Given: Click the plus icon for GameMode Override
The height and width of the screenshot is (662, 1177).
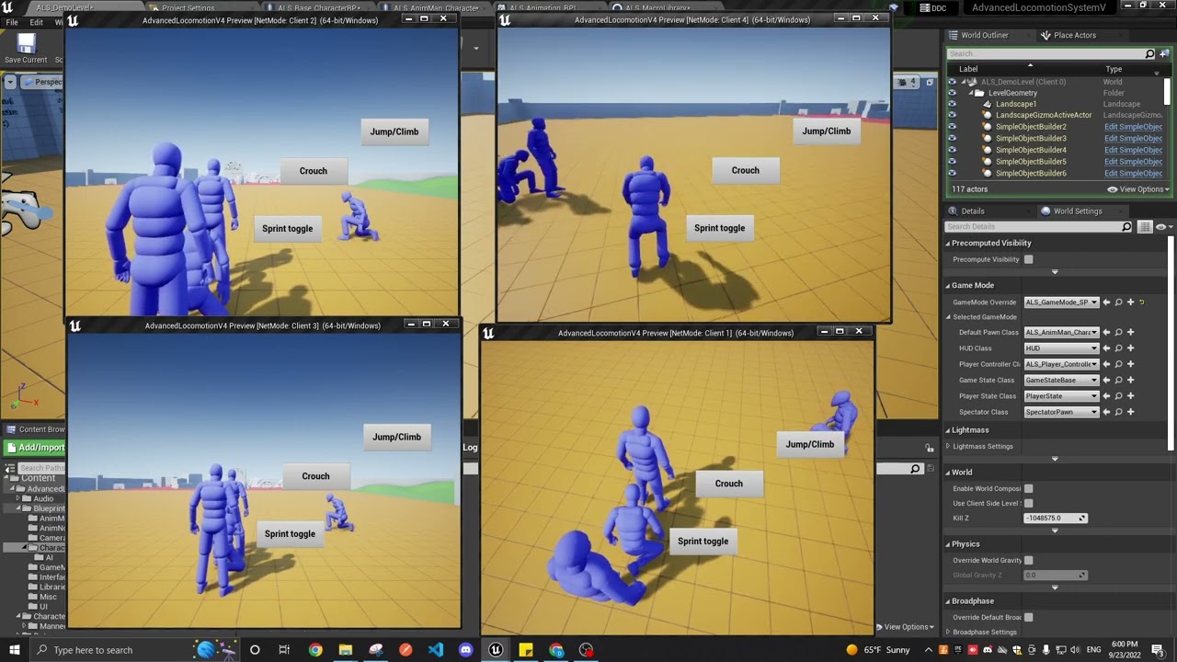Looking at the screenshot, I should tap(1130, 302).
